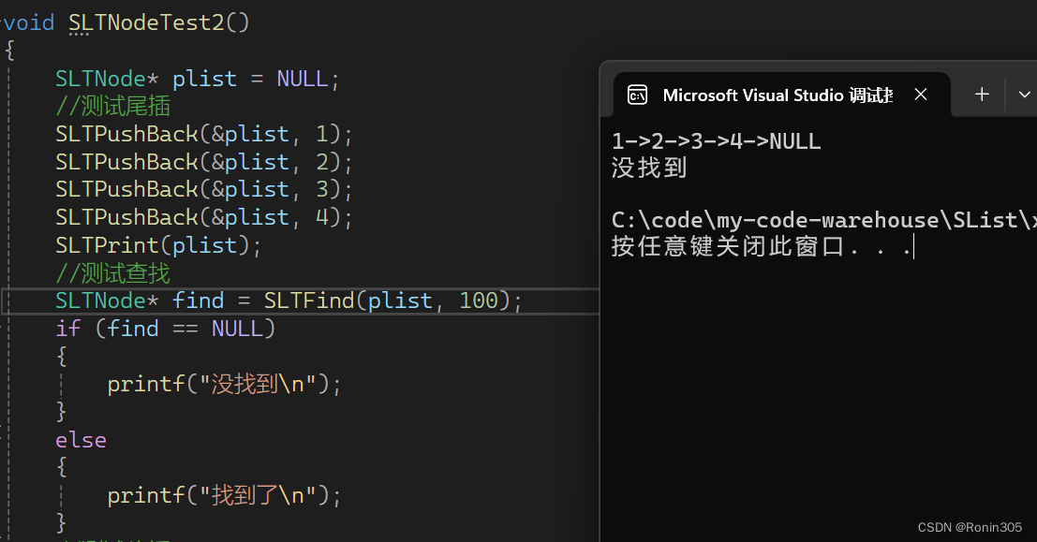Image resolution: width=1037 pixels, height=542 pixels.
Task: Click the SLTPushBack(&plist, 1) line
Action: coord(203,134)
